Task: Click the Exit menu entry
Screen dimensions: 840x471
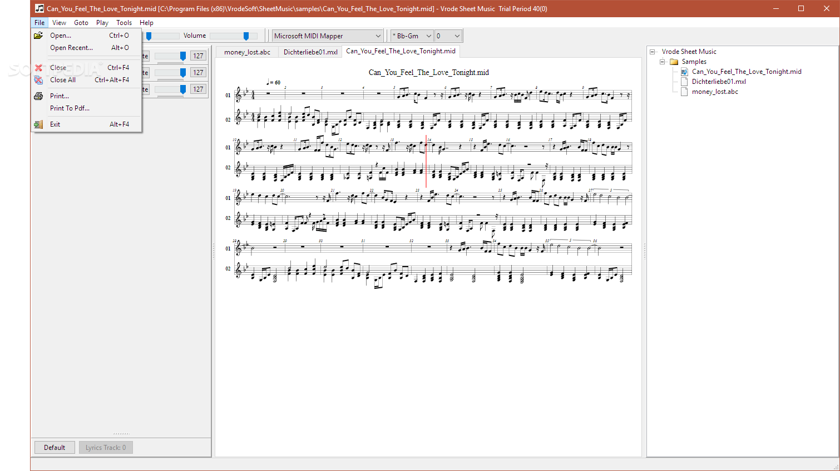Action: pyautogui.click(x=87, y=124)
